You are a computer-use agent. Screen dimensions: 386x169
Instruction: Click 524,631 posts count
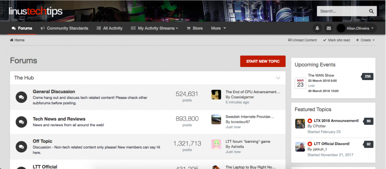(187, 94)
